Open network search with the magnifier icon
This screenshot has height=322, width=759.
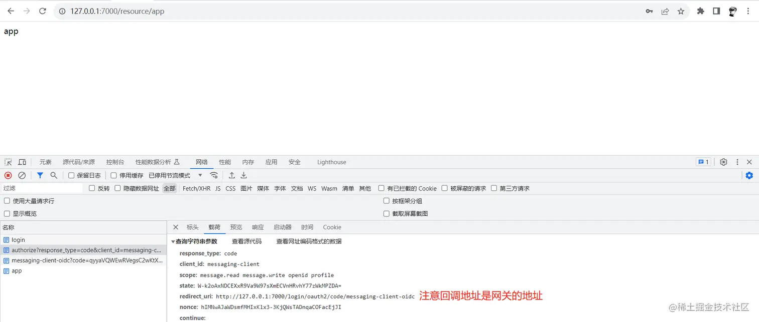pos(53,175)
